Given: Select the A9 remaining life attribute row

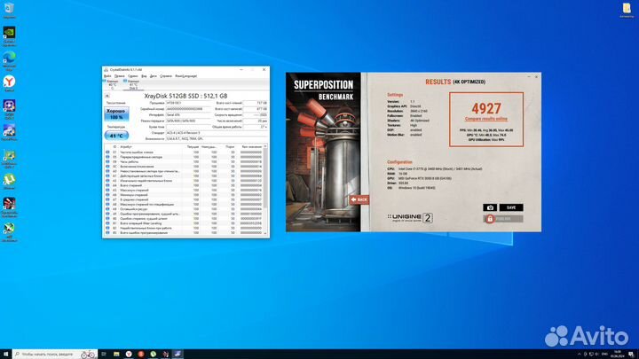Looking at the screenshot, I should click(x=184, y=209).
